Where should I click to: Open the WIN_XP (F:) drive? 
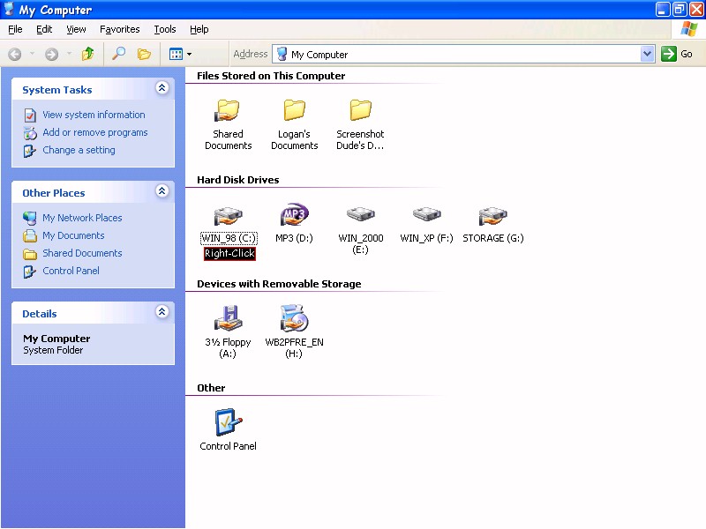426,216
